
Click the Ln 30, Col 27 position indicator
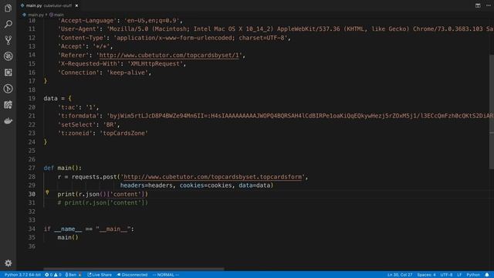pyautogui.click(x=400, y=275)
